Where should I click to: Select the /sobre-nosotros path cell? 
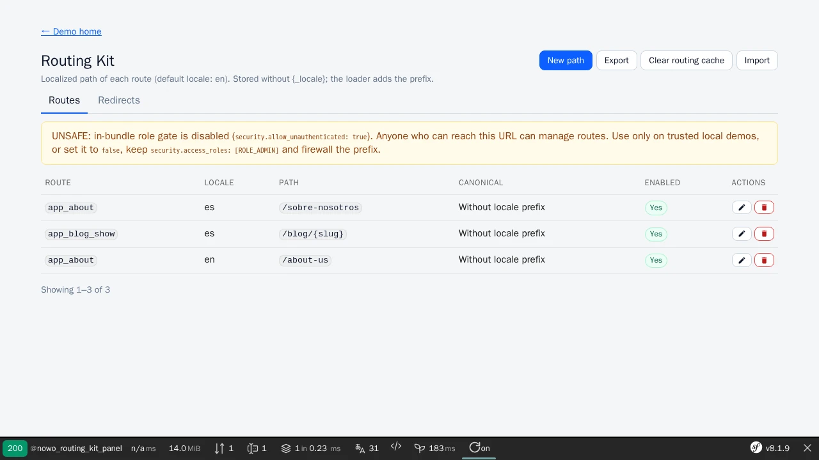(x=321, y=208)
